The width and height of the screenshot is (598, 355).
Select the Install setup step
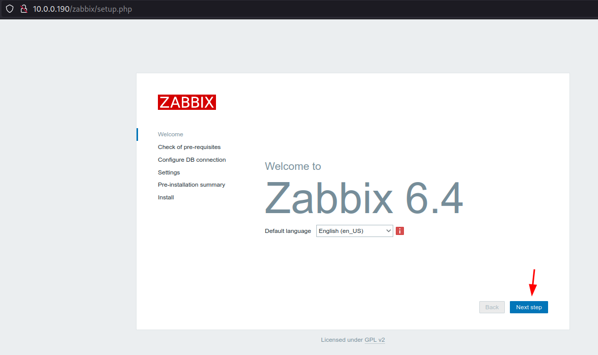pyautogui.click(x=166, y=197)
